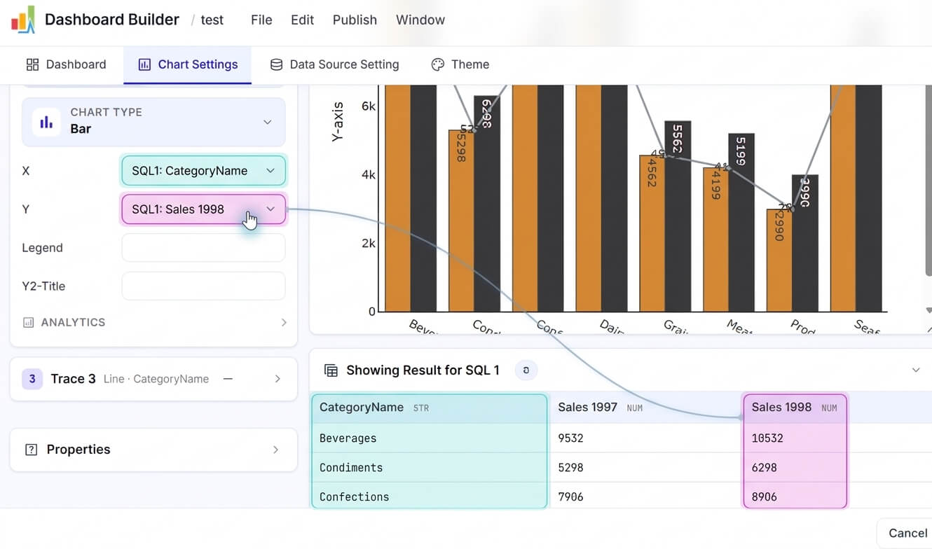This screenshot has height=549, width=932.
Task: Click the Legend input field
Action: pyautogui.click(x=203, y=248)
